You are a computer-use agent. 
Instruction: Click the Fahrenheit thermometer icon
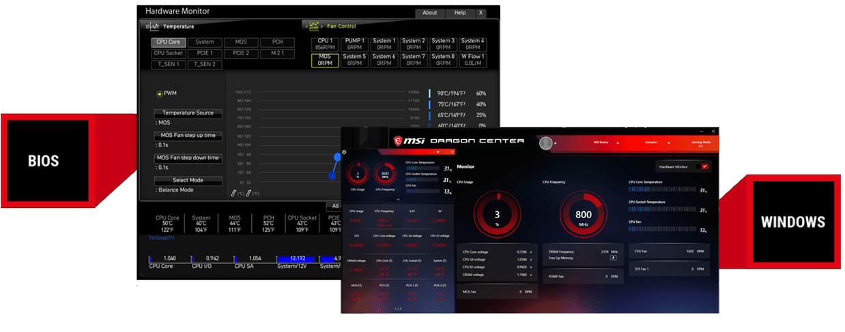coord(248,194)
